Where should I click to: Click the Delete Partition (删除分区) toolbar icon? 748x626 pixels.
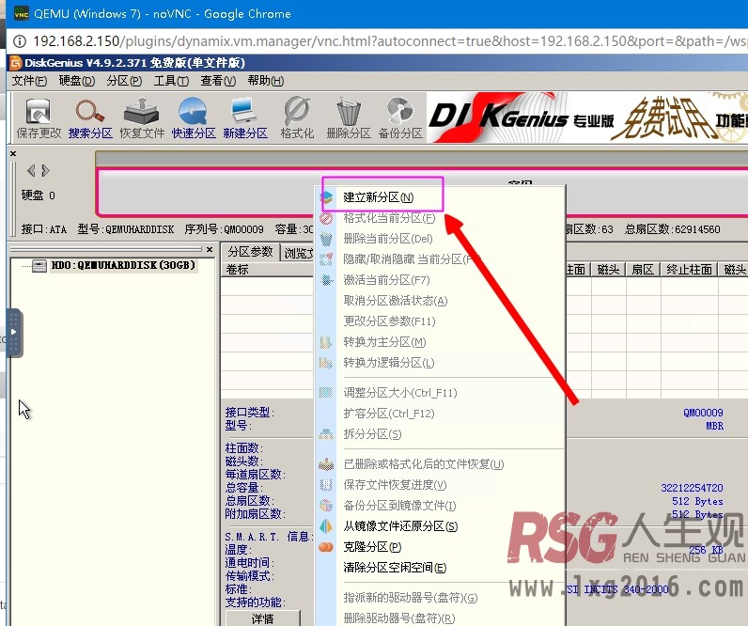(x=349, y=118)
